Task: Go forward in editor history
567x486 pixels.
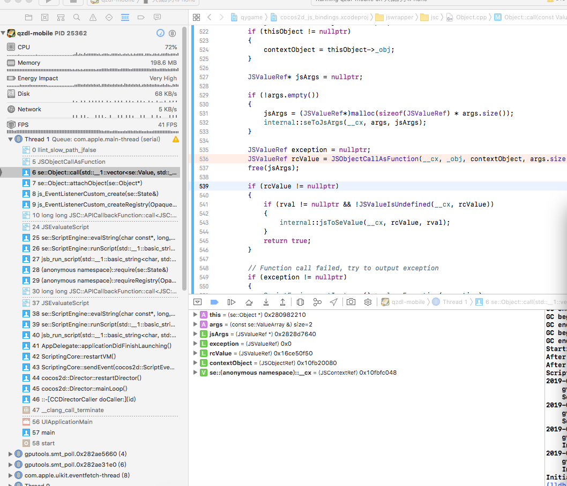Action: point(221,17)
